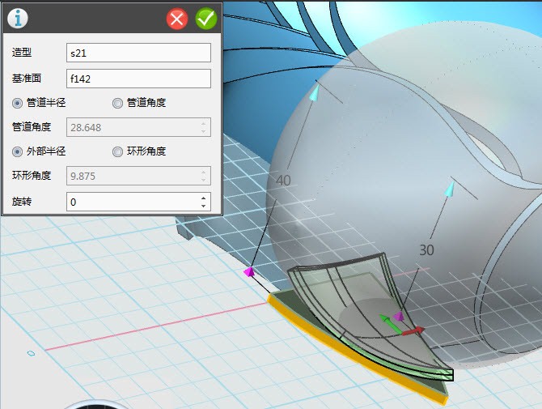Click the 管道角度 spinner arrows
The width and height of the screenshot is (542, 409).
[x=203, y=127]
